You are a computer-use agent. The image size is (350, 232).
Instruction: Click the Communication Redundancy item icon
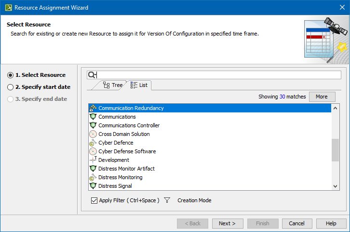tap(93, 108)
